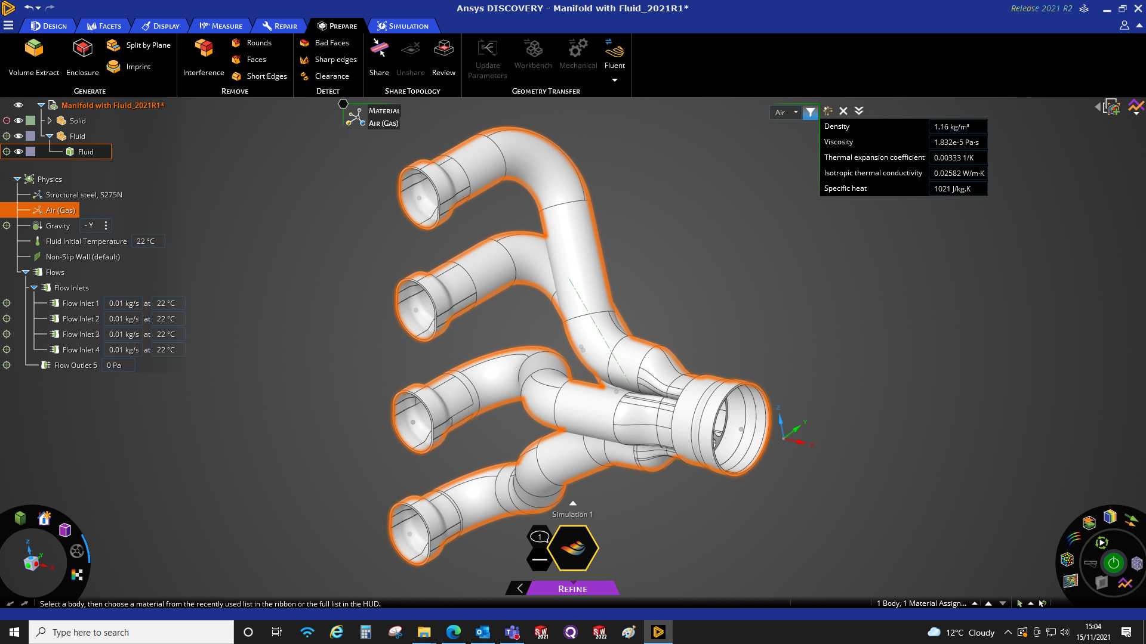Close the material properties HUD
Screen dimensions: 1146x644
click(x=843, y=111)
